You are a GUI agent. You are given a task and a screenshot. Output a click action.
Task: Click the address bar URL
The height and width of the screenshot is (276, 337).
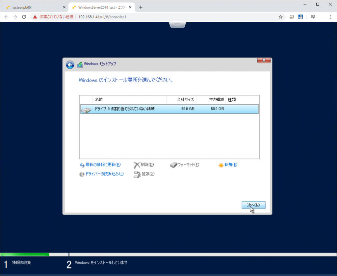pos(102,17)
